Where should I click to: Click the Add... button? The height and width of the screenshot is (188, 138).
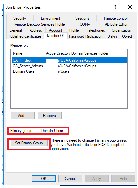(23, 116)
